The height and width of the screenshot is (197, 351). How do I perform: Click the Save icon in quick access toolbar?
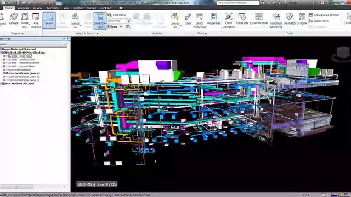click(18, 3)
